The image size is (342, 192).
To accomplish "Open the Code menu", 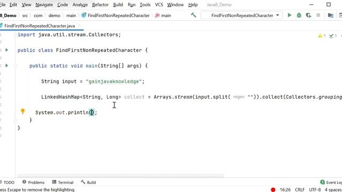I will click(63, 5).
